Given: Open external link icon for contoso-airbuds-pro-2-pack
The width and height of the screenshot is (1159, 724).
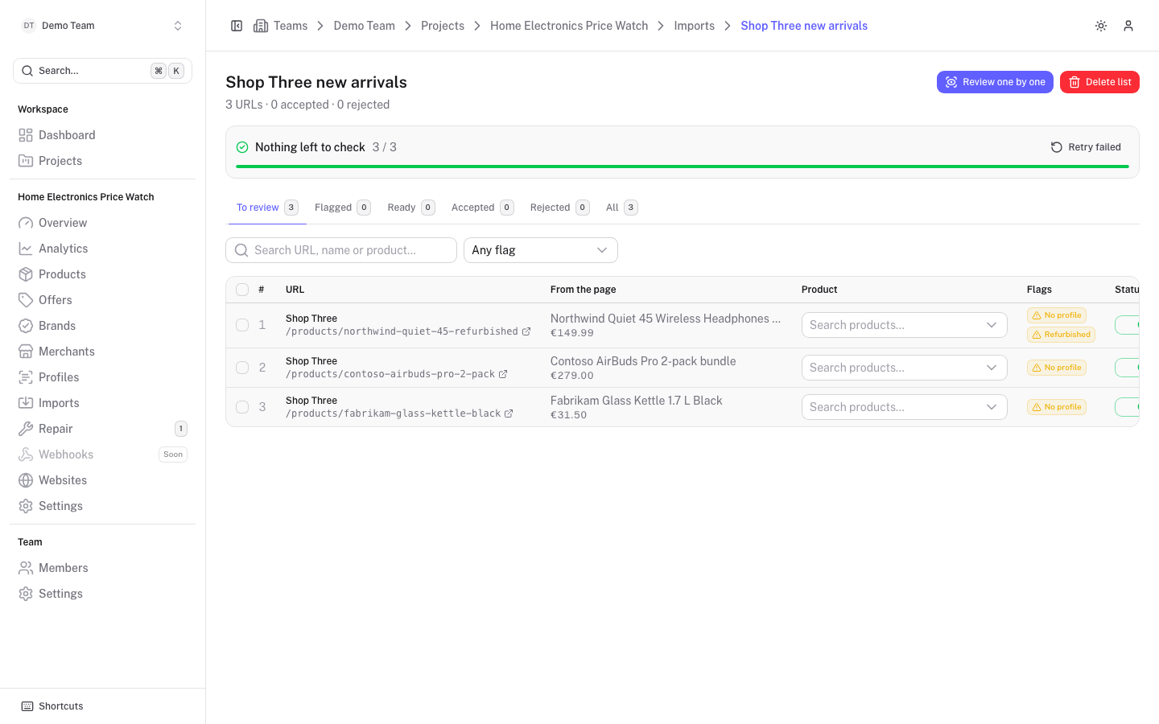Looking at the screenshot, I should click(503, 374).
